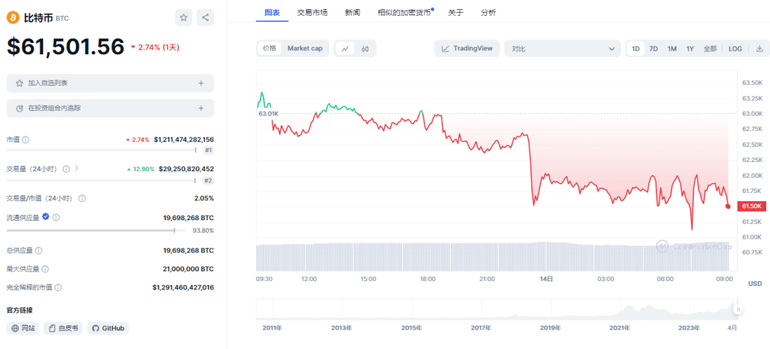Click the download chart icon

pos(759,48)
